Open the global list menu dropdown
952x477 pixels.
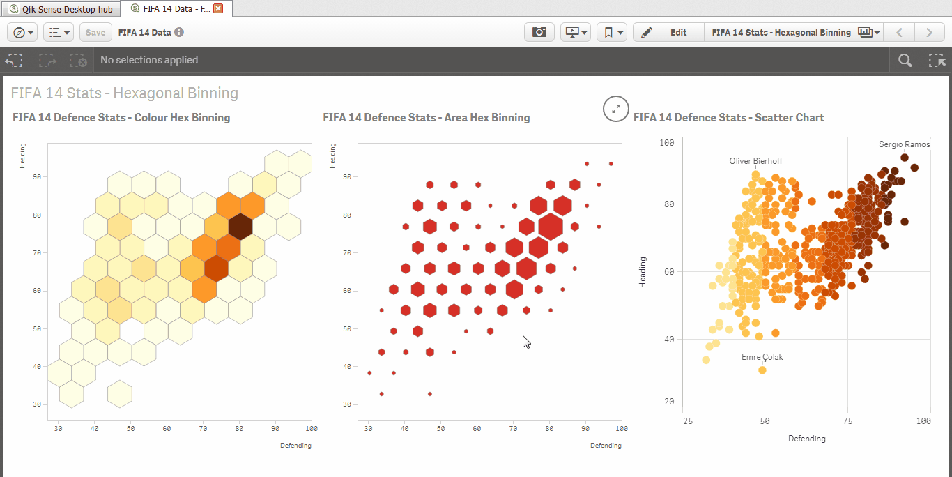tap(59, 32)
